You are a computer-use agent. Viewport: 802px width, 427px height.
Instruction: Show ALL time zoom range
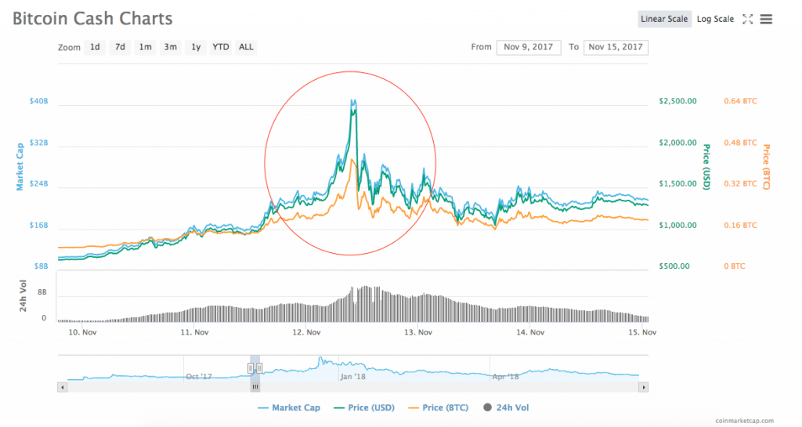pos(246,47)
